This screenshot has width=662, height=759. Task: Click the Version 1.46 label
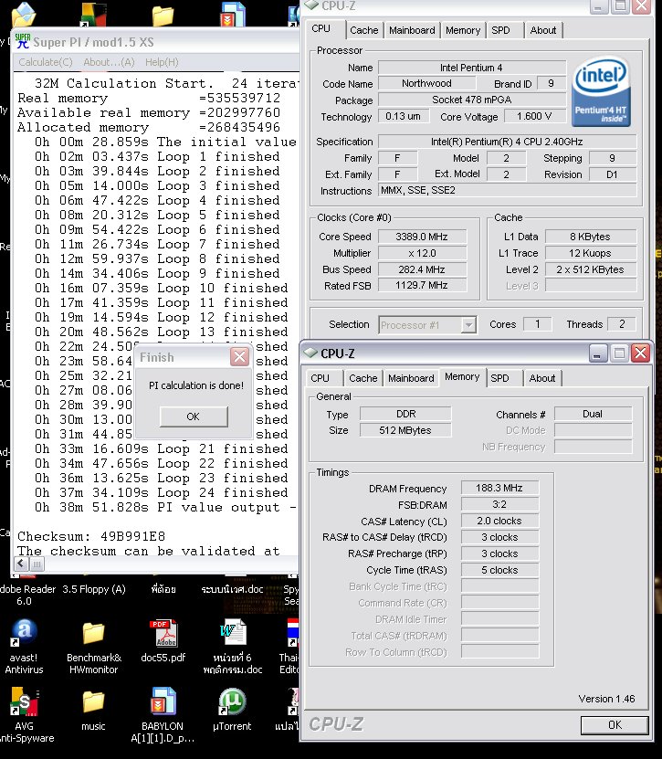click(606, 699)
